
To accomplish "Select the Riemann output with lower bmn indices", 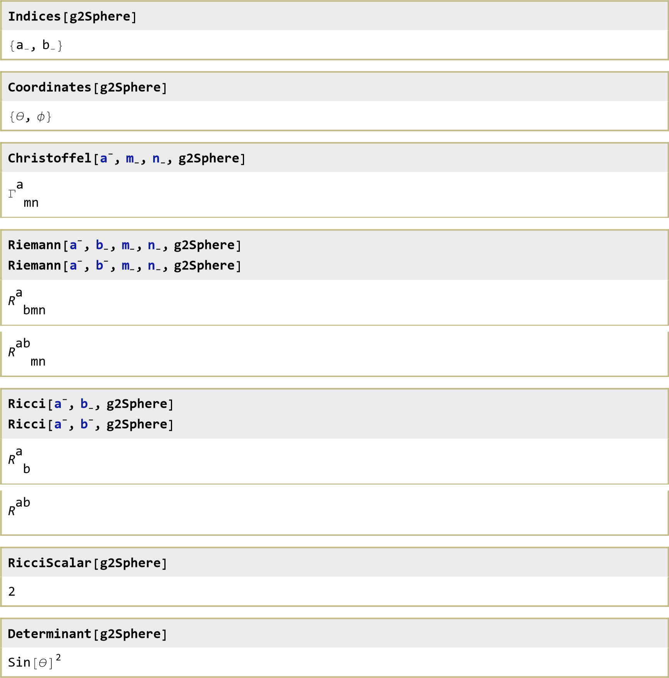I will coord(27,302).
